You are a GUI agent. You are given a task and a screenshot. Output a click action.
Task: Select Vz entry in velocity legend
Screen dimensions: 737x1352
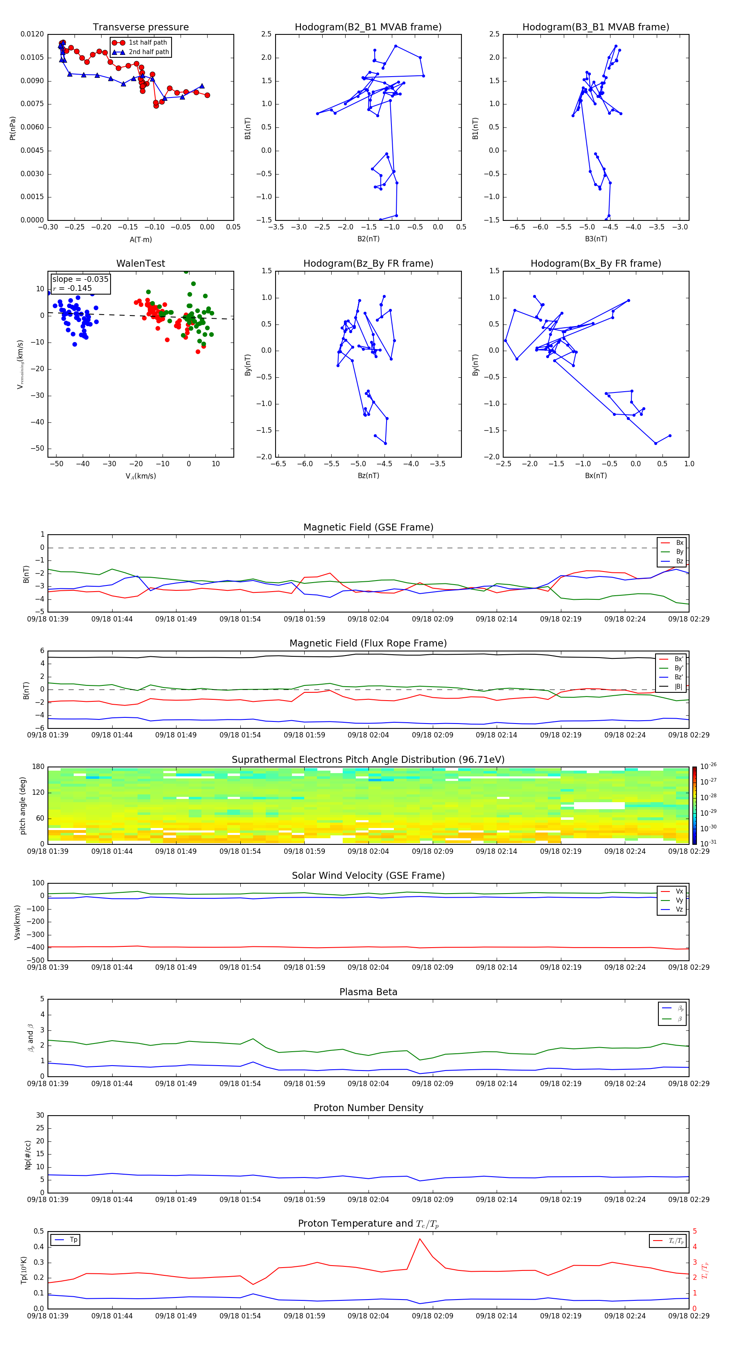coord(672,910)
